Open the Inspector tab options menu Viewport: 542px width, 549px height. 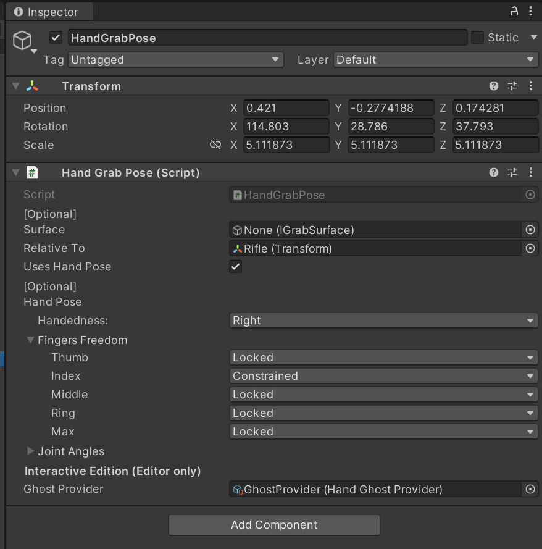coord(530,11)
